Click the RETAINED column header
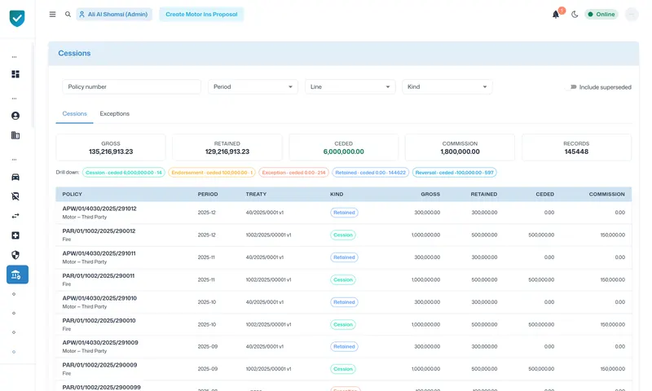 484,194
